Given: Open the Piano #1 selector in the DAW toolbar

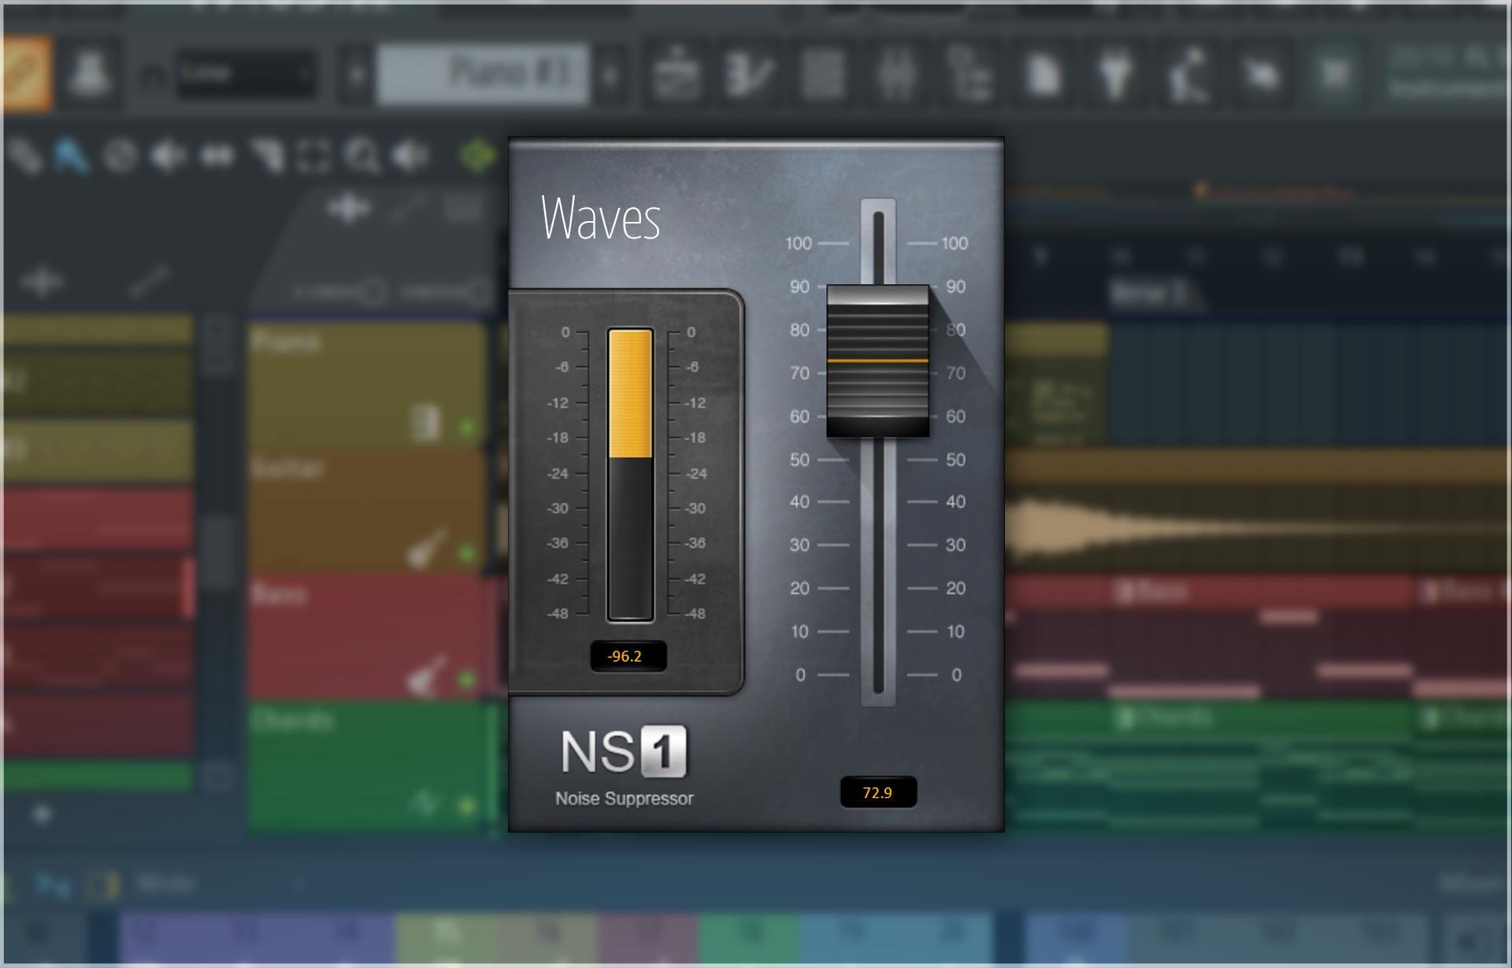Looking at the screenshot, I should click(483, 75).
